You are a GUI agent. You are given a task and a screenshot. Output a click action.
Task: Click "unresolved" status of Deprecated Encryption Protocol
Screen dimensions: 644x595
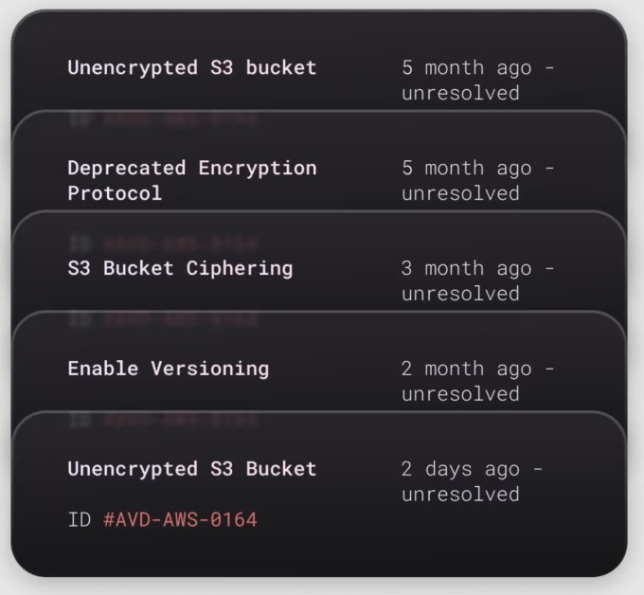point(460,193)
